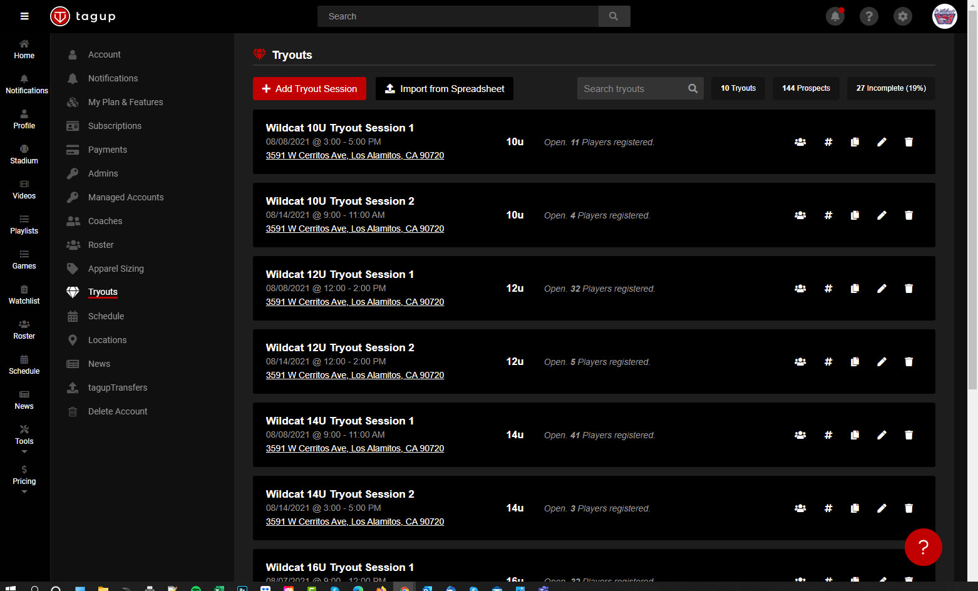Select Stadium in the left navigation
This screenshot has width=978, height=591.
(x=24, y=154)
